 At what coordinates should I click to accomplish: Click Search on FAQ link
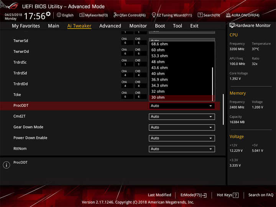[261, 195]
